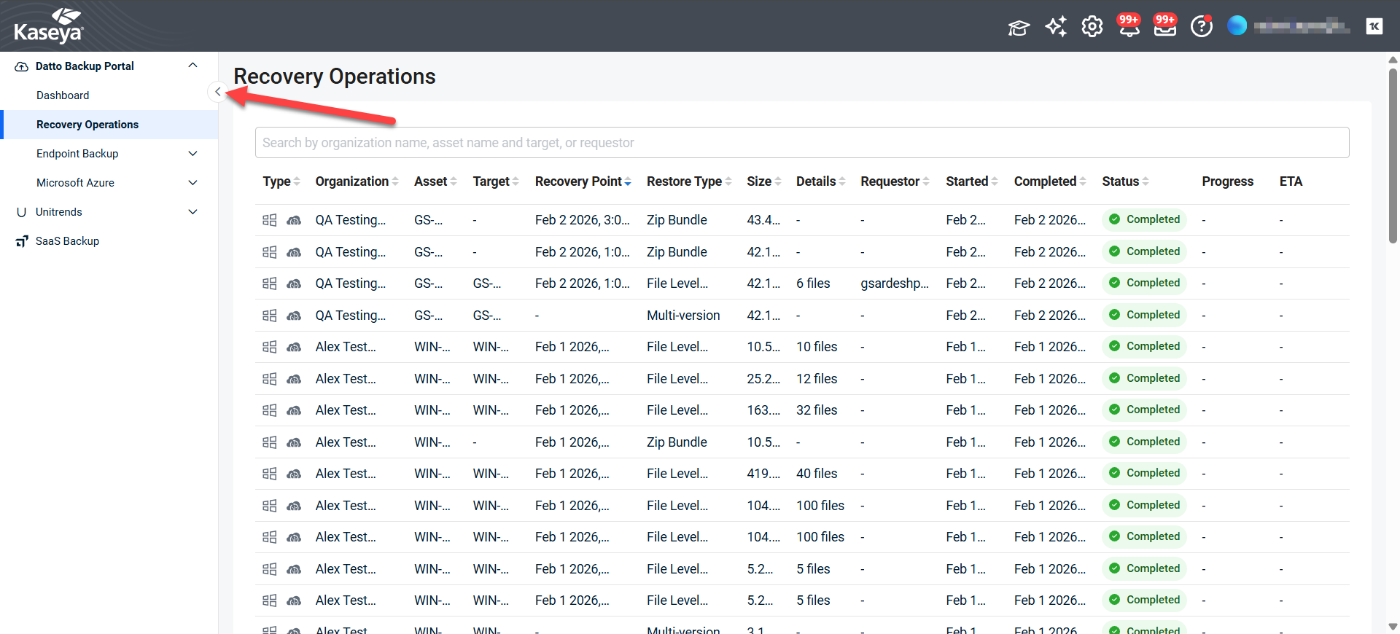
Task: Expand the Microsoft Azure submenu
Action: pyautogui.click(x=192, y=183)
